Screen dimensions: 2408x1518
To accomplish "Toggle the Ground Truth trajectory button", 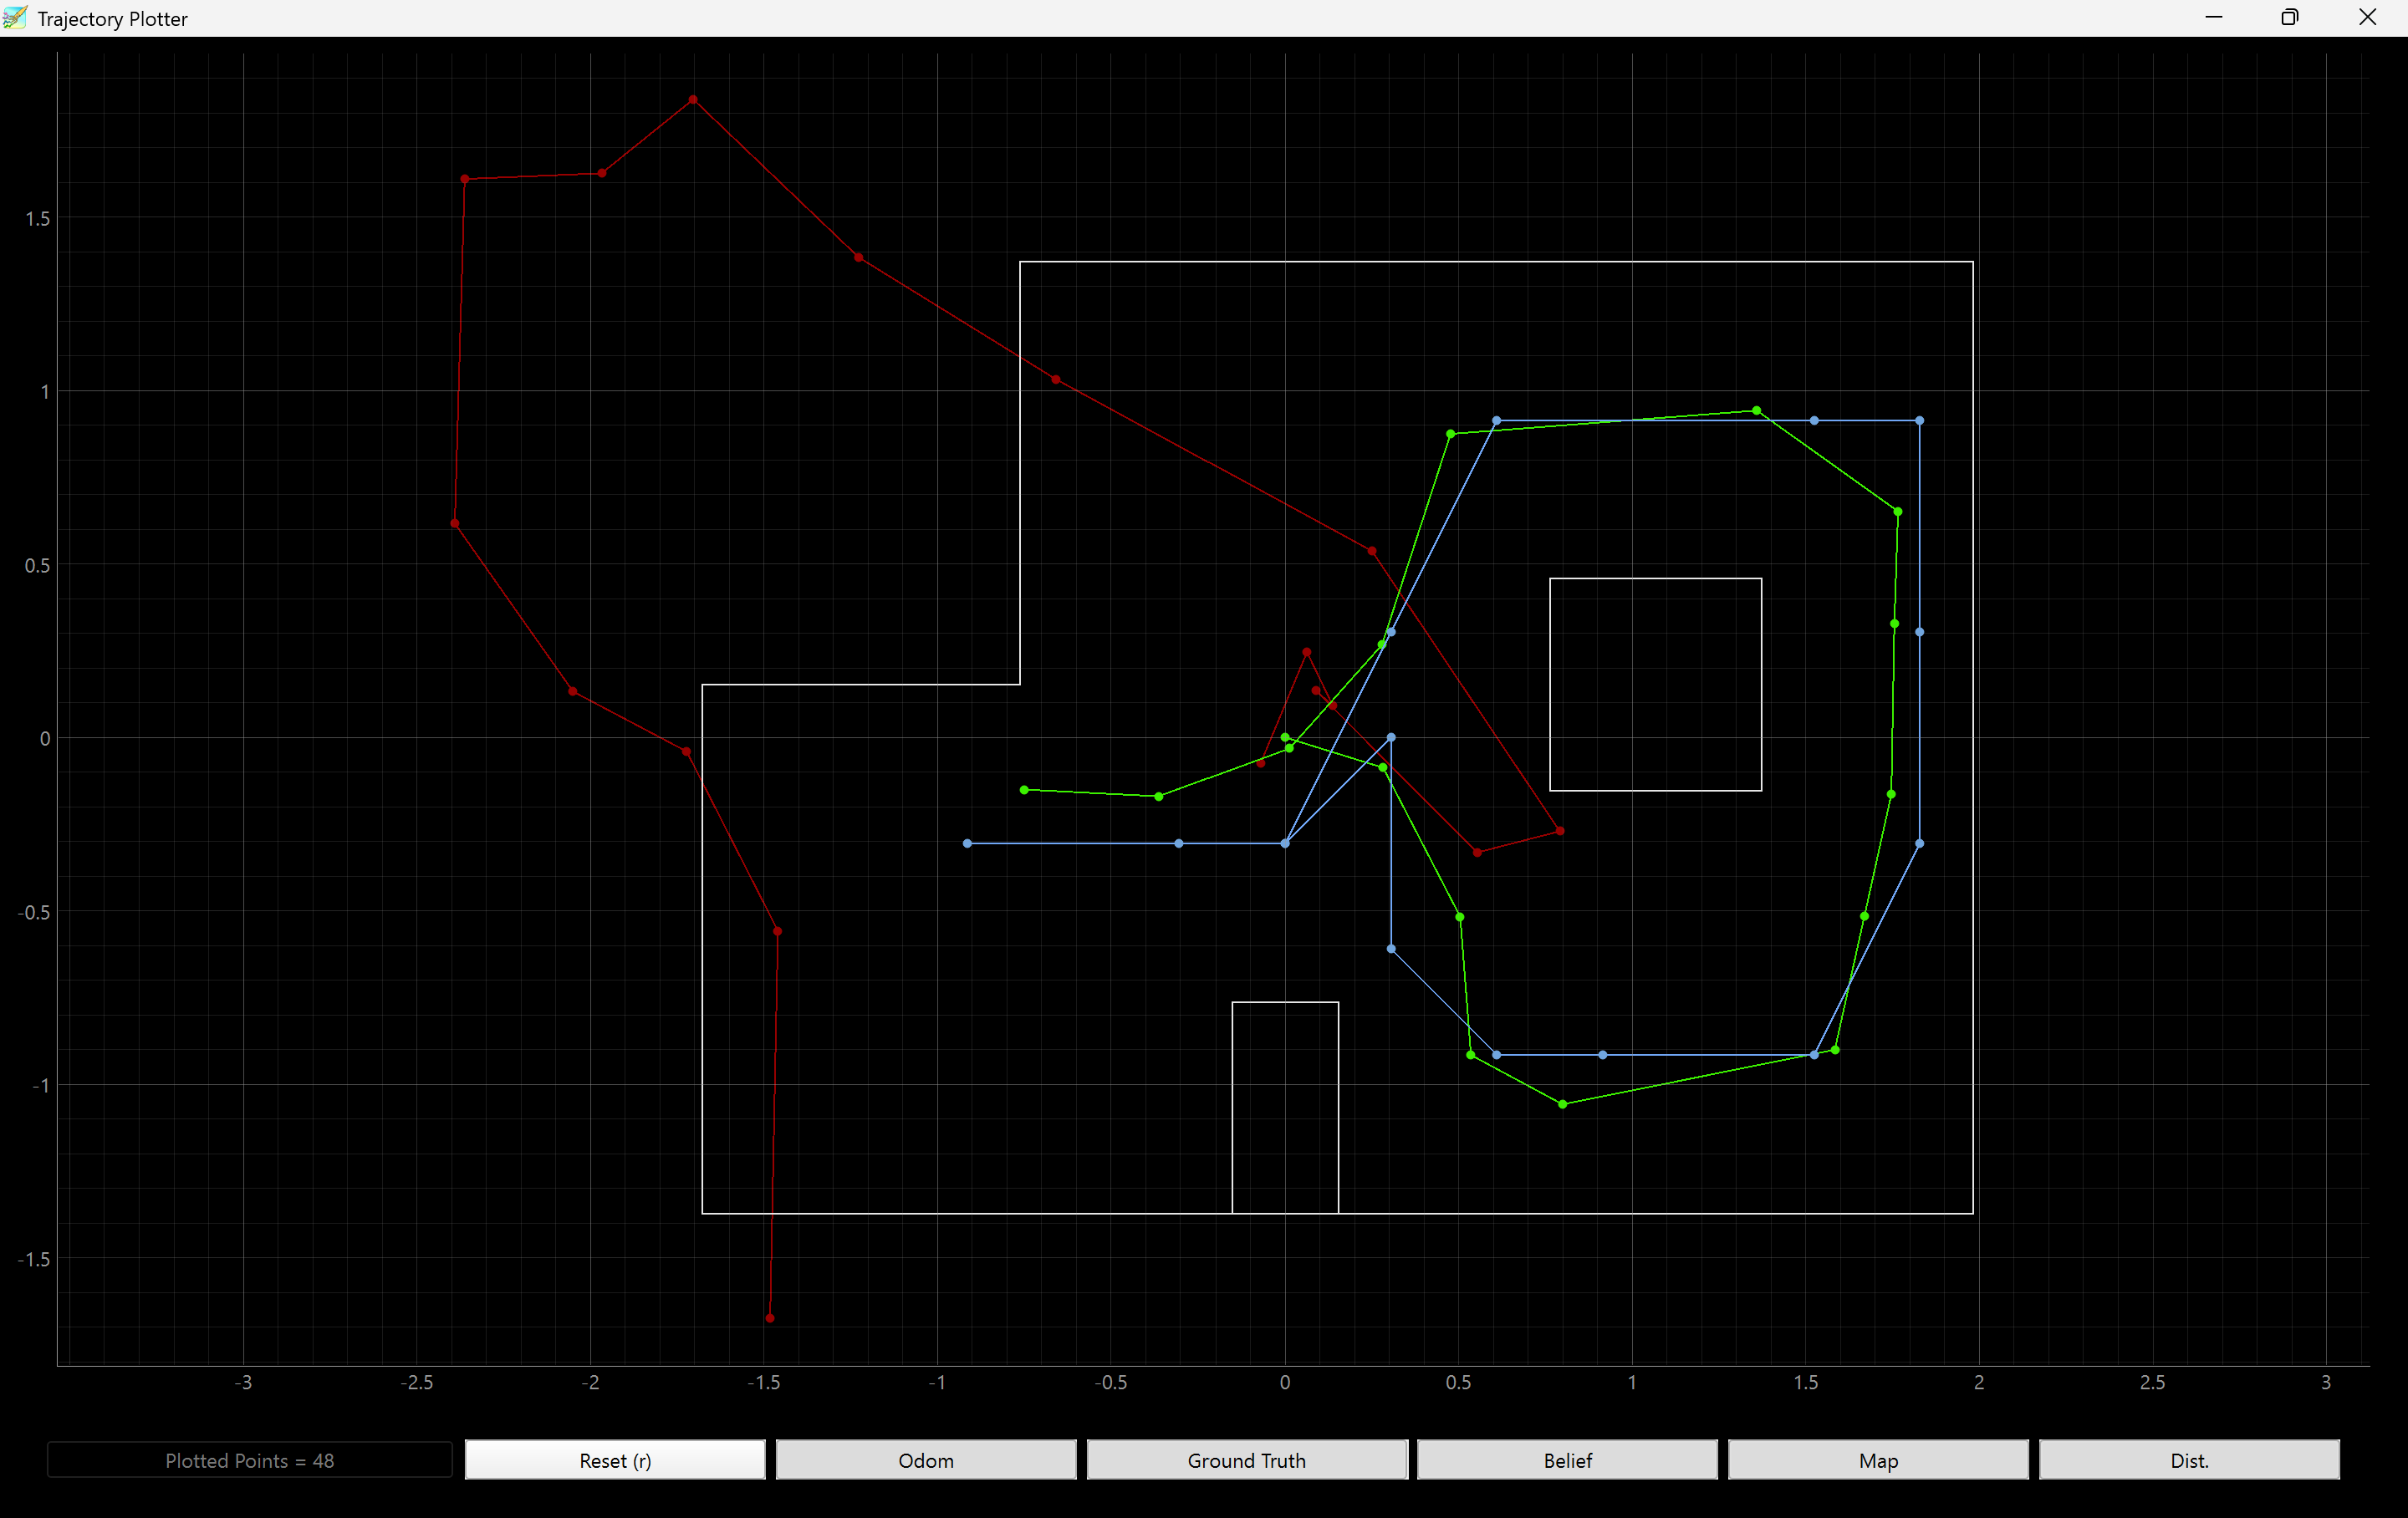I will tap(1247, 1460).
